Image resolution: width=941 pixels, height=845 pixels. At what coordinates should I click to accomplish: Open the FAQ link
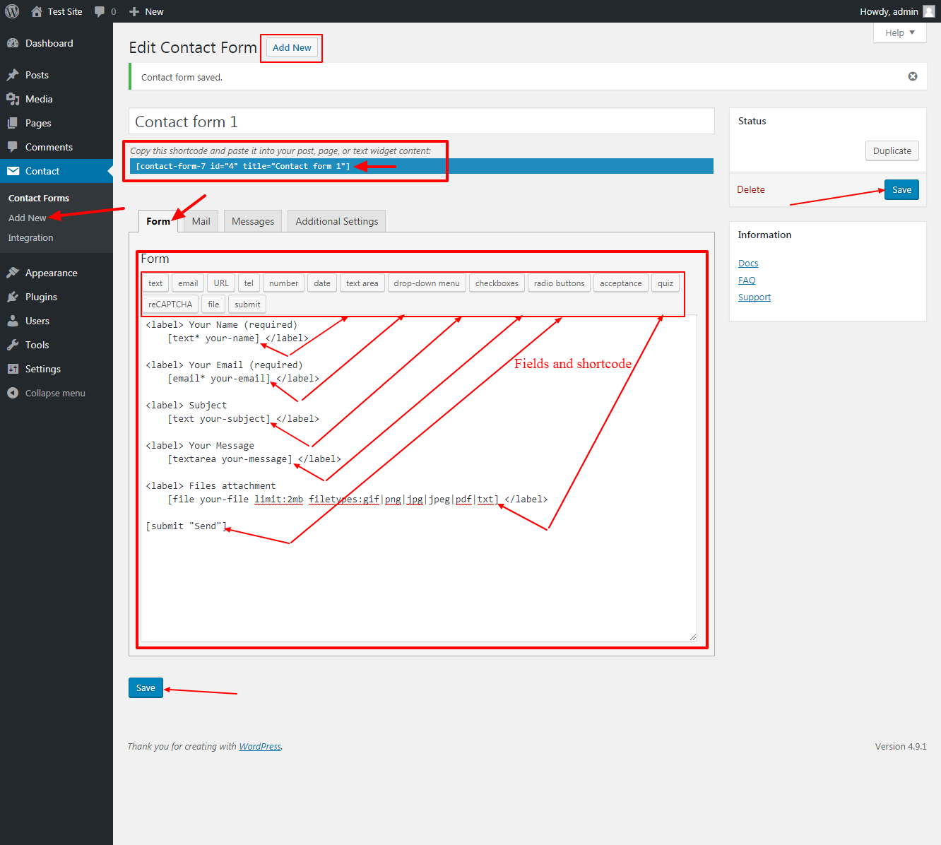point(747,280)
